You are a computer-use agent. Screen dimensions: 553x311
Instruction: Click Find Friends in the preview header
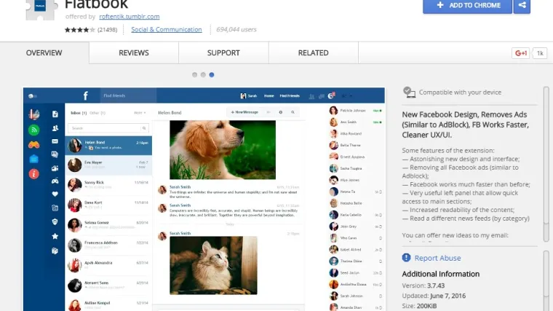290,95
